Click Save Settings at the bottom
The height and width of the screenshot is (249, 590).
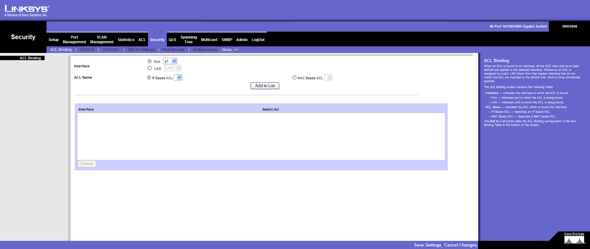coord(428,245)
